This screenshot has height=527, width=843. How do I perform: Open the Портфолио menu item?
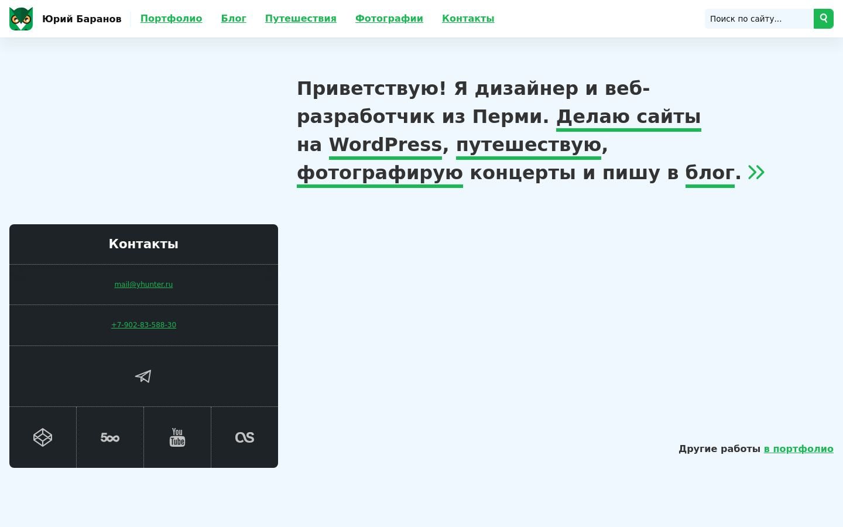[171, 19]
